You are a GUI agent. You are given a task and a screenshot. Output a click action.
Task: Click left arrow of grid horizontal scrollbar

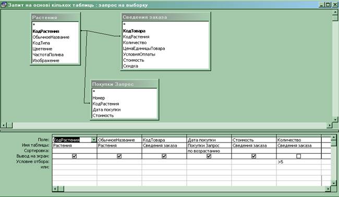coord(55,189)
